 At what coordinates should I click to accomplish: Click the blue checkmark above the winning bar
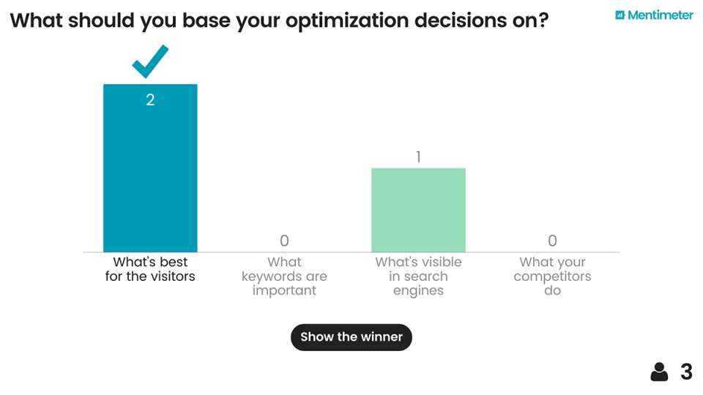(150, 61)
